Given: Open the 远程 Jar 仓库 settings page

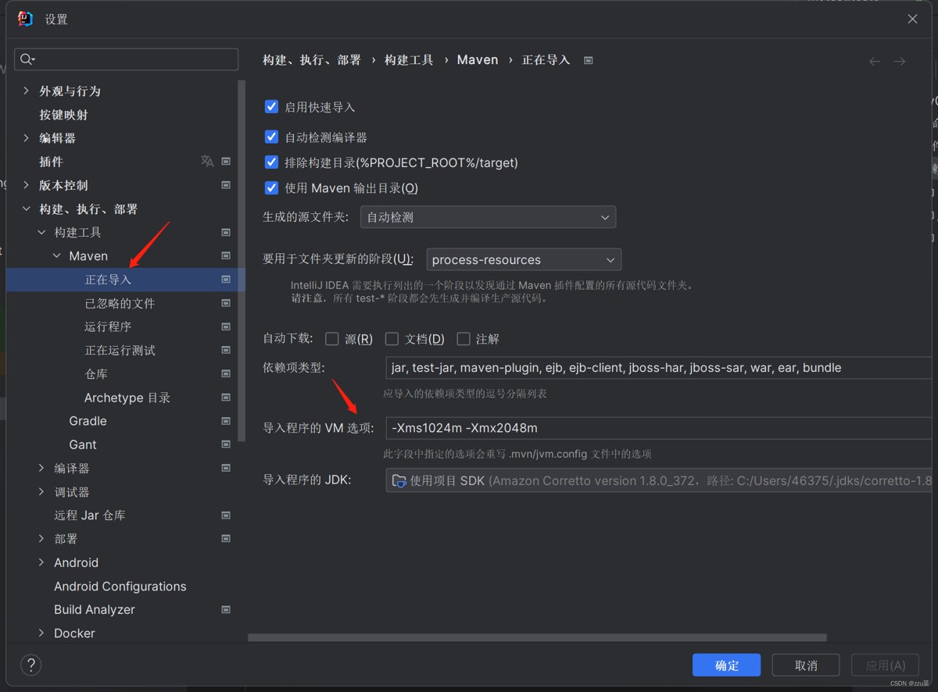Looking at the screenshot, I should pos(90,515).
